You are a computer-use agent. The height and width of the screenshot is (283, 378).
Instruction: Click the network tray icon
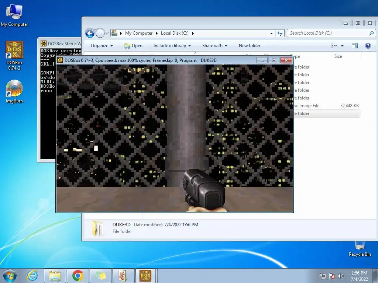323,276
